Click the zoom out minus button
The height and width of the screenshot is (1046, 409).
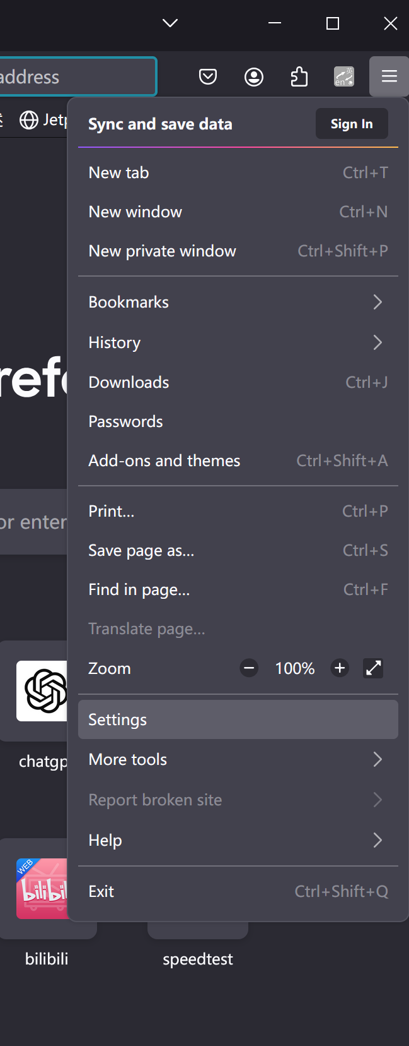coord(250,668)
